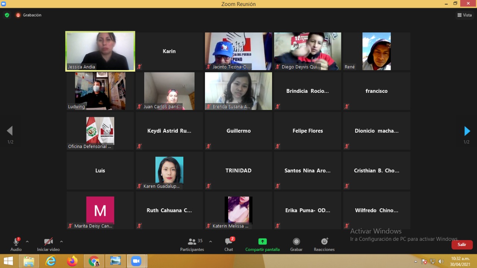Select Oficina Defensorial participant tile
The height and width of the screenshot is (268, 477).
tap(100, 131)
